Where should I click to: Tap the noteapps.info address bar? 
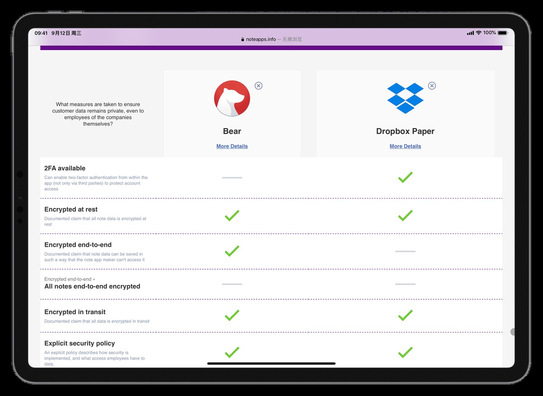pyautogui.click(x=271, y=39)
